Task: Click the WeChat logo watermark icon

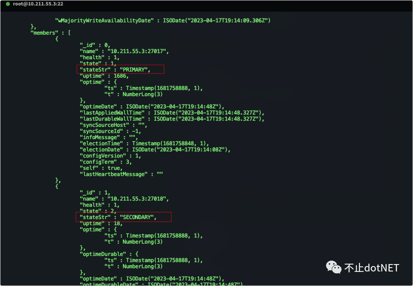Action: click(334, 268)
